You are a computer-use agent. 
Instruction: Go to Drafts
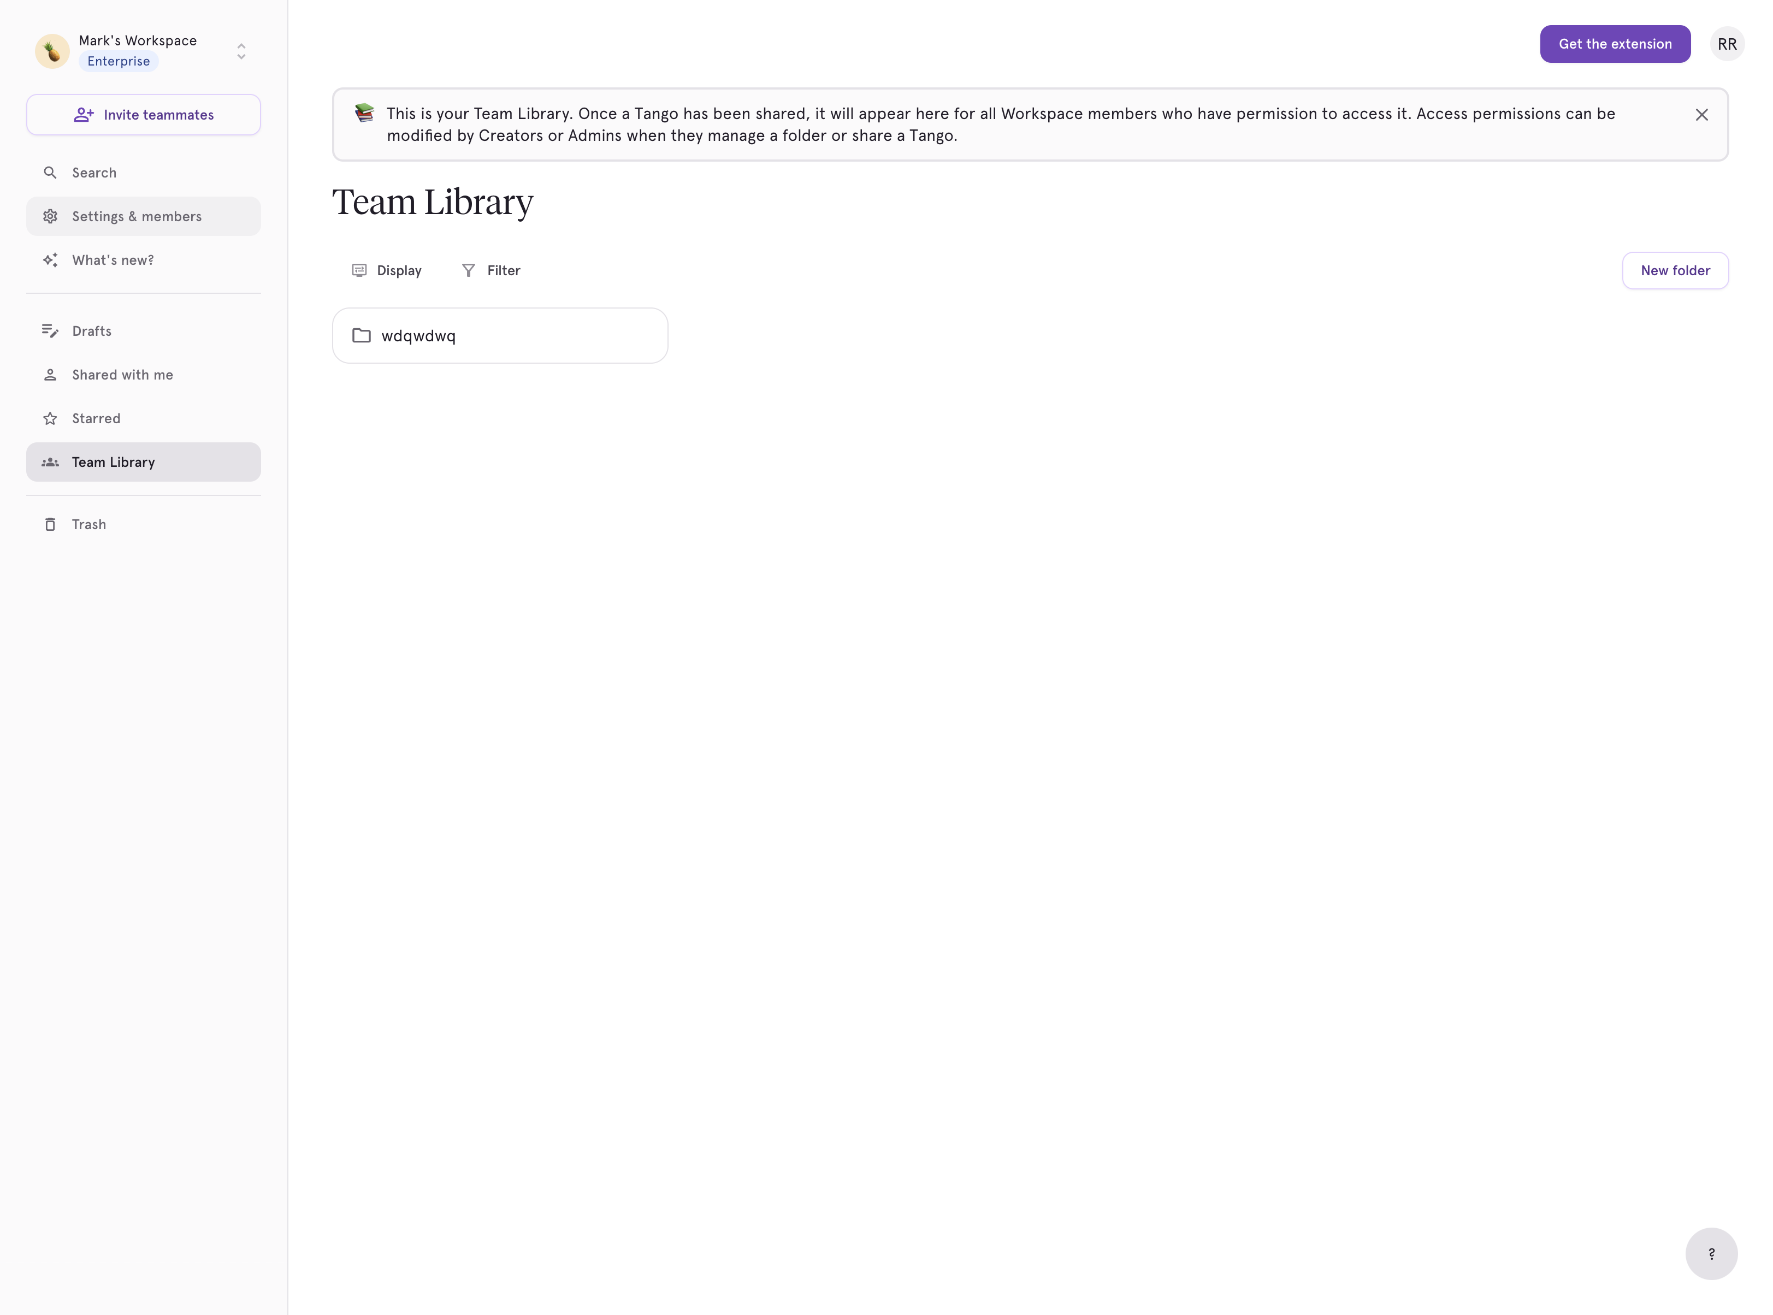[x=143, y=331]
